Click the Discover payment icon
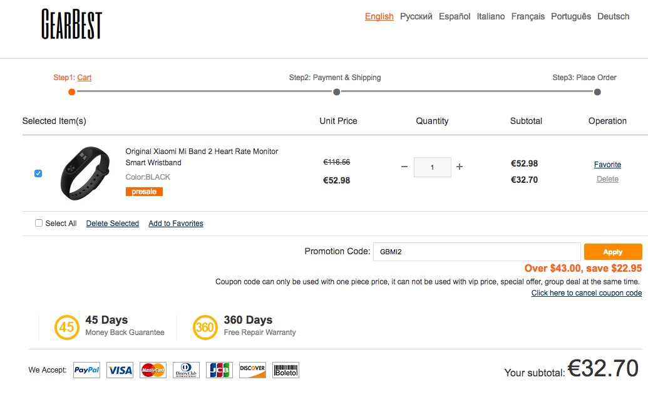The width and height of the screenshot is (648, 397). tap(252, 370)
